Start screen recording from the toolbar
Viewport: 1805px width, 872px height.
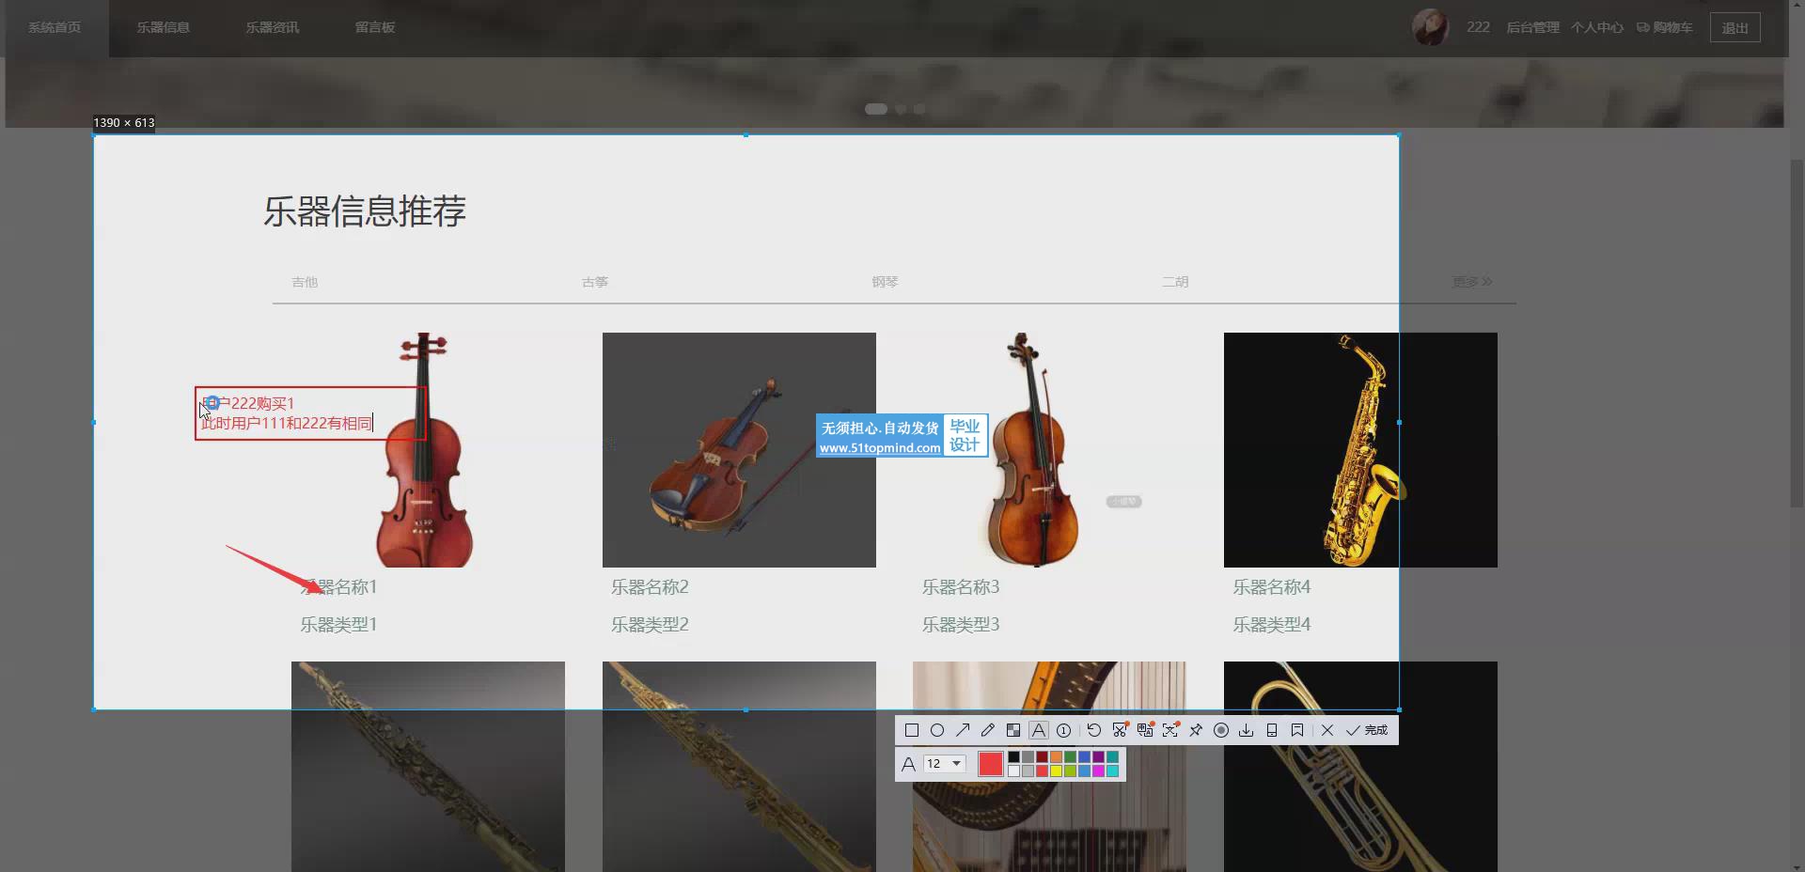[x=1221, y=730]
